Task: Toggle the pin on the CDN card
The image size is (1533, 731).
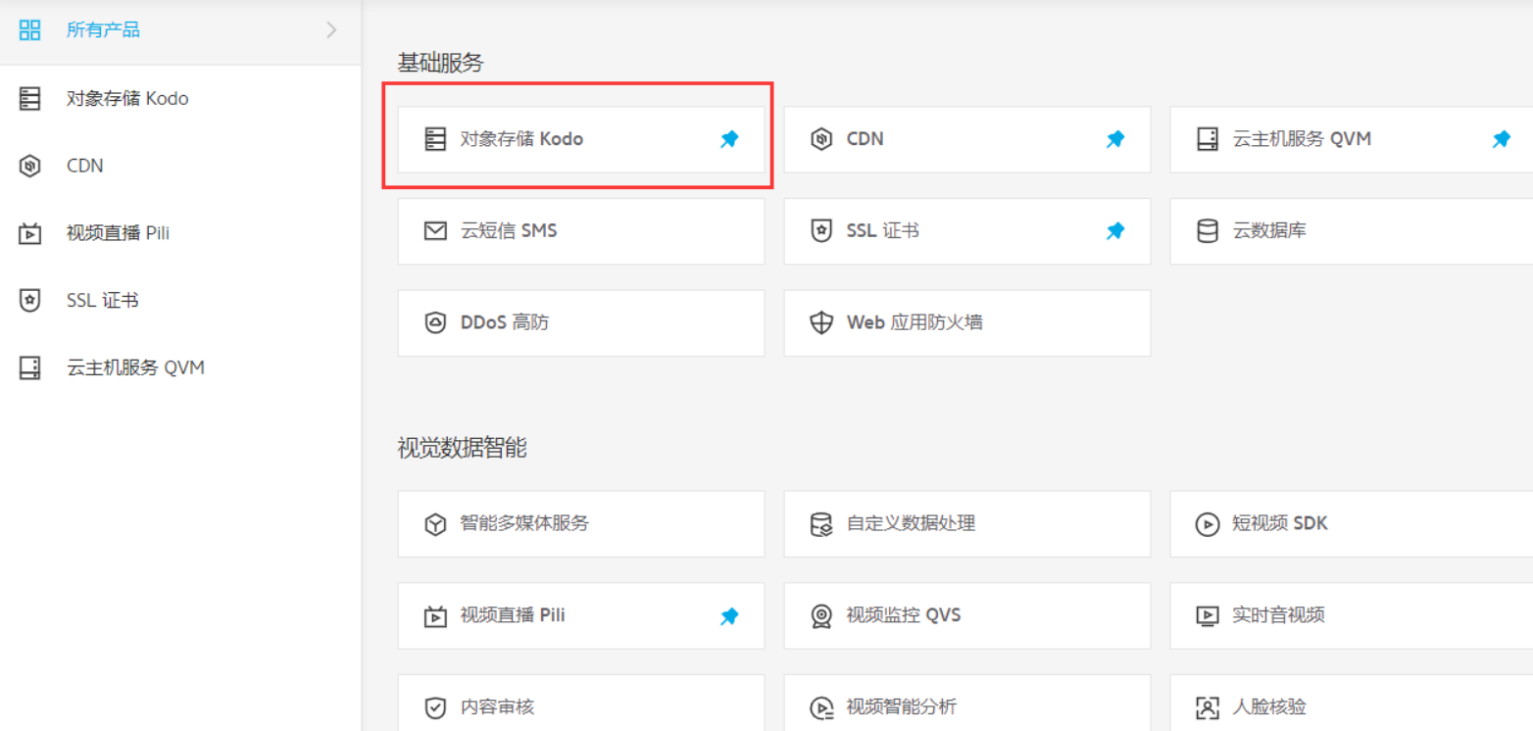Action: point(1115,139)
